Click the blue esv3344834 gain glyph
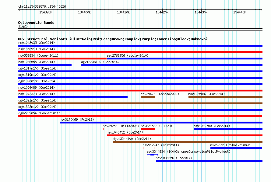Viewport: 271px width, 182px height. pyautogui.click(x=152, y=155)
